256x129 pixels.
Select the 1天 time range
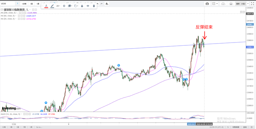(31, 127)
